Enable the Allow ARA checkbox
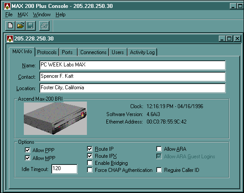 pyautogui.click(x=159, y=149)
